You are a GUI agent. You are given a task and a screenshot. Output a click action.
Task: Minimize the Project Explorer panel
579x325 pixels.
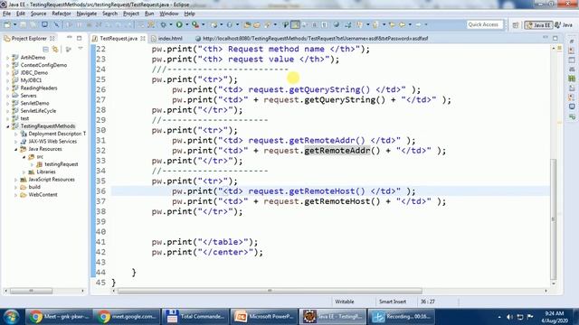coord(69,38)
